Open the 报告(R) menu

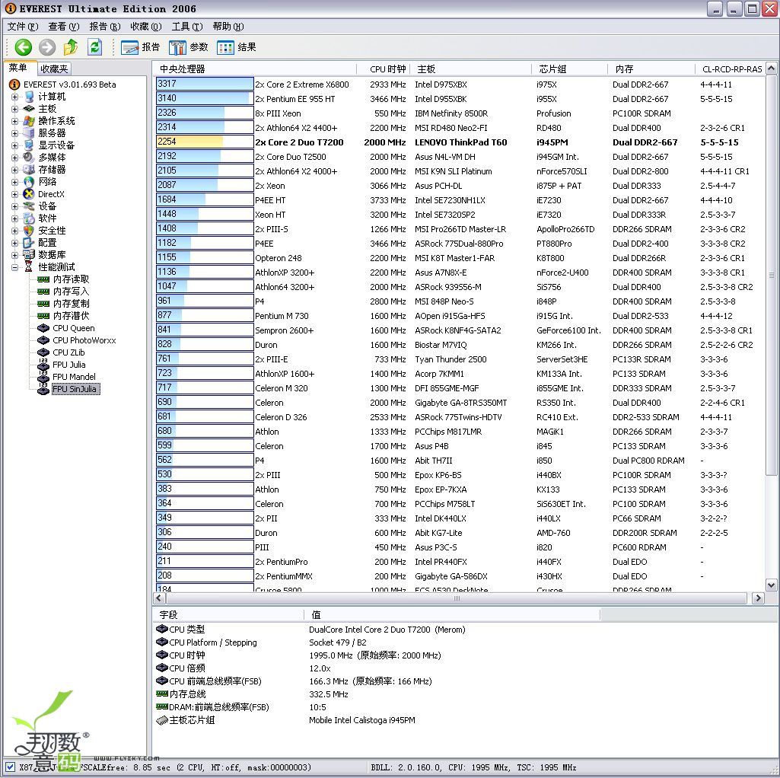tap(104, 27)
